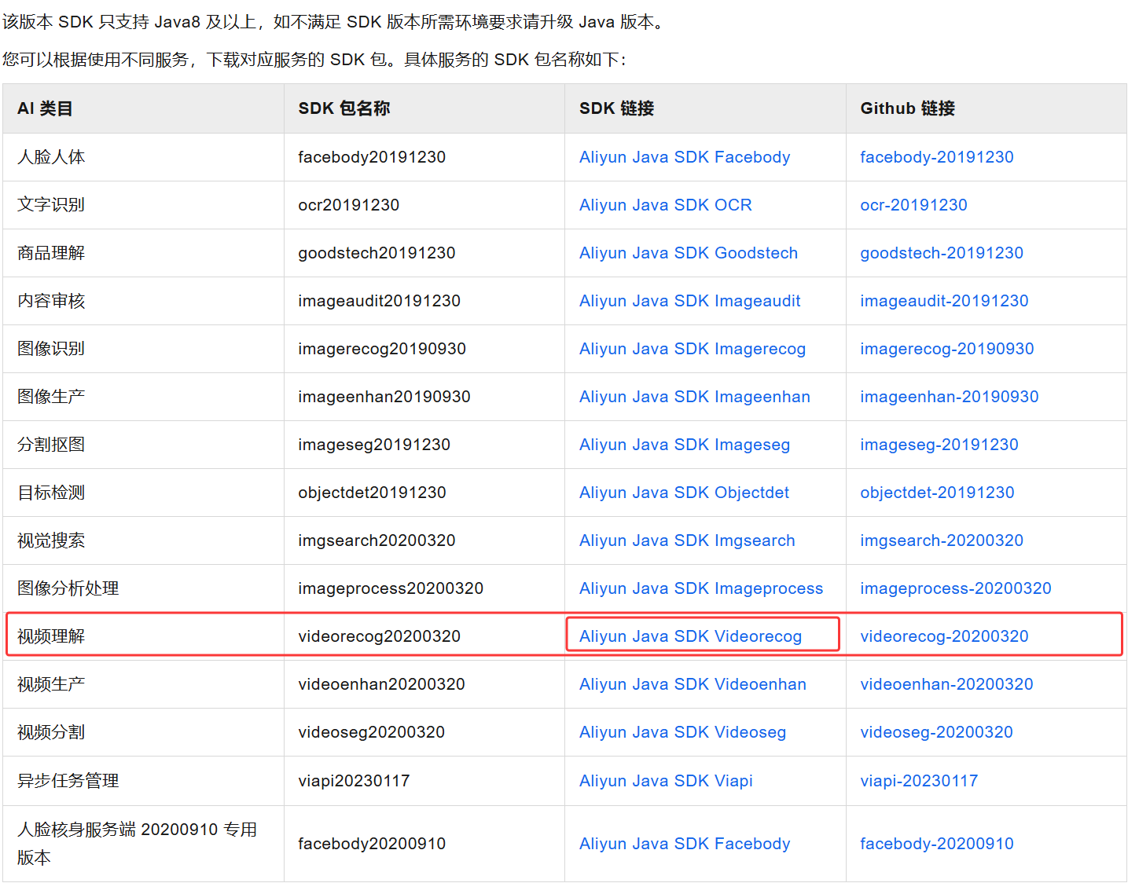The width and height of the screenshot is (1128, 883).
Task: Open the Aliyun Java SDK Facebody link for facebody20200910
Action: tap(685, 844)
